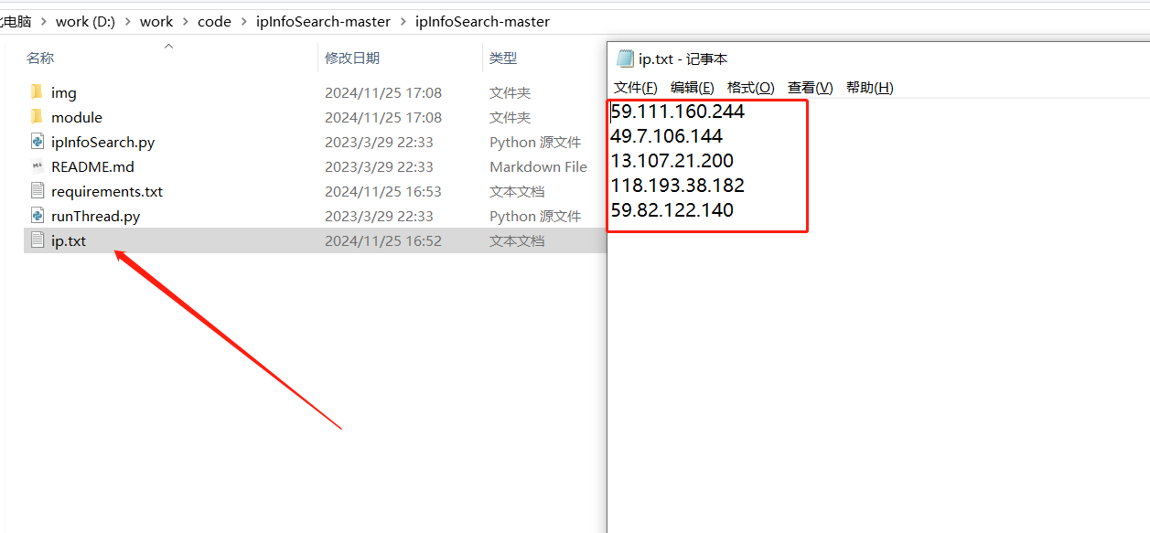Click the Notepad icon in title bar

click(x=625, y=59)
